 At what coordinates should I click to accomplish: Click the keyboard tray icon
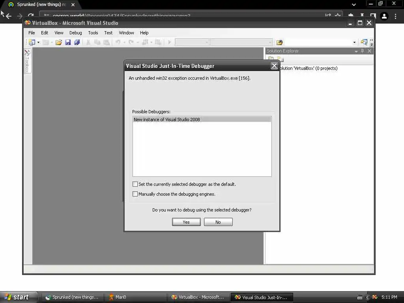coord(360,297)
